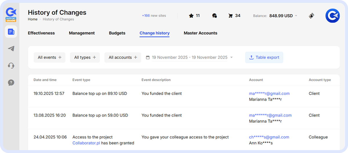Open the round profile avatar at top right
Viewport: 348px width, 153px height.
(x=332, y=16)
